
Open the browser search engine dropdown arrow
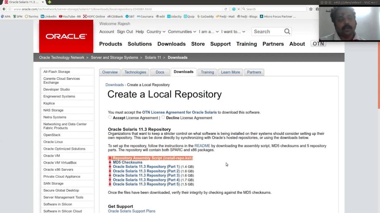(238, 9)
